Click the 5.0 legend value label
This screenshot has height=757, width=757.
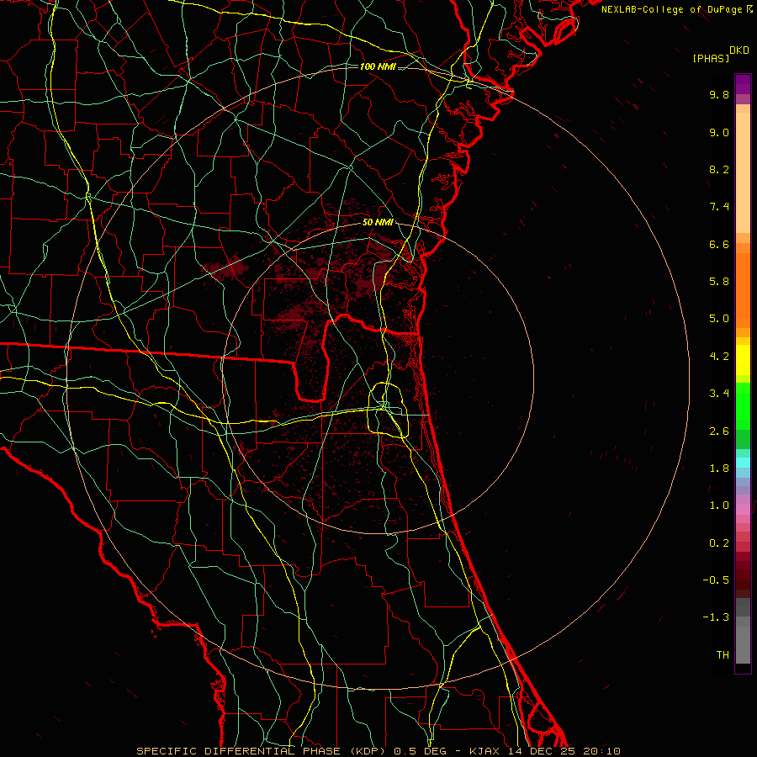(x=718, y=319)
